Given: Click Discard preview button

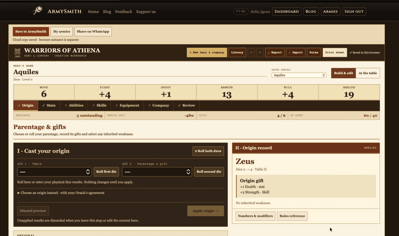Looking at the screenshot, I should click(33, 211).
